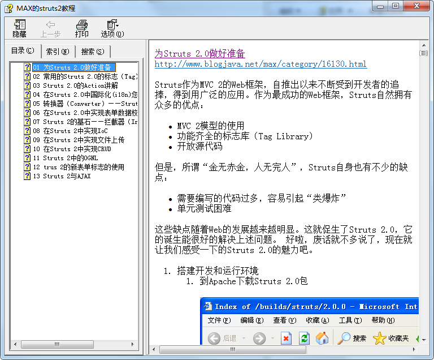Click the favorites star icon in embedded image
The height and width of the screenshot is (360, 434).
(380, 338)
